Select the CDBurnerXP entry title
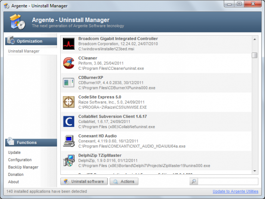The height and width of the screenshot is (199, 265). [x=91, y=78]
